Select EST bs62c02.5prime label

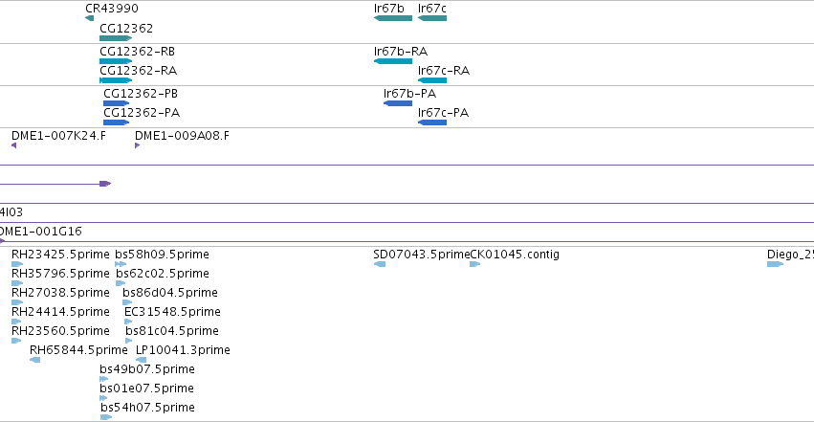163,274
